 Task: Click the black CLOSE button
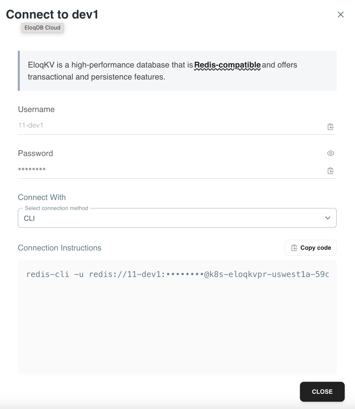[322, 391]
